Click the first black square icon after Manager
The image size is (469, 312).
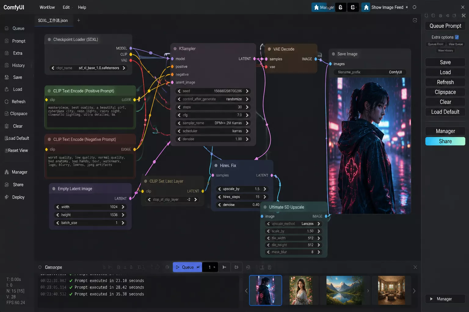tap(341, 7)
